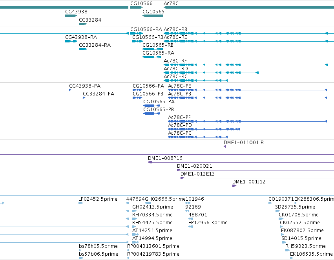This screenshot has height=260, width=334.
Task: Click the Ac78C gene label
Action: pos(171,4)
